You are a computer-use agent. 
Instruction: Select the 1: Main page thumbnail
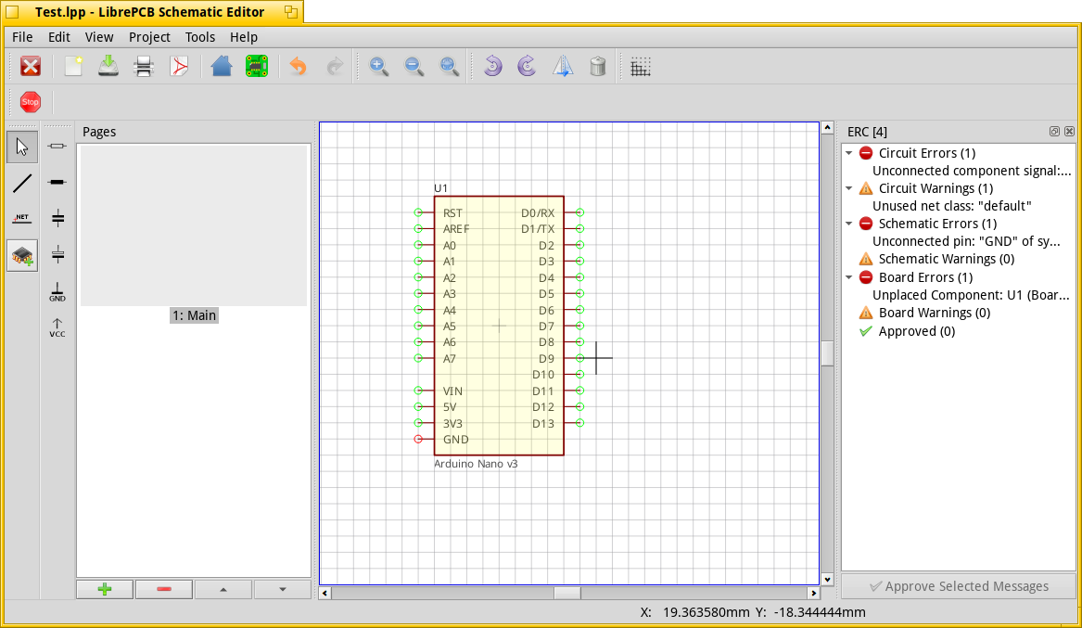[x=194, y=233]
